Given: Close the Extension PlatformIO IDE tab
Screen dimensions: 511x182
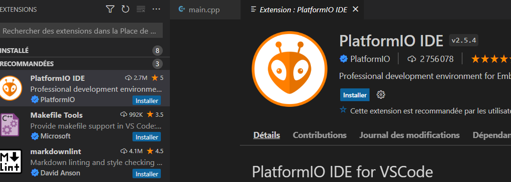Looking at the screenshot, I should coord(355,9).
